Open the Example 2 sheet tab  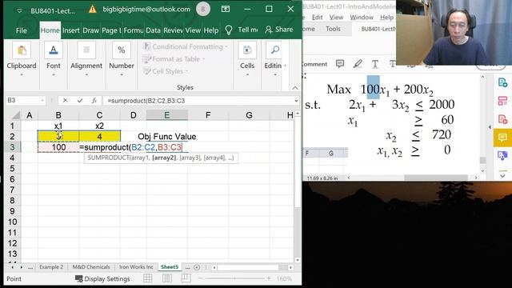pyautogui.click(x=51, y=267)
